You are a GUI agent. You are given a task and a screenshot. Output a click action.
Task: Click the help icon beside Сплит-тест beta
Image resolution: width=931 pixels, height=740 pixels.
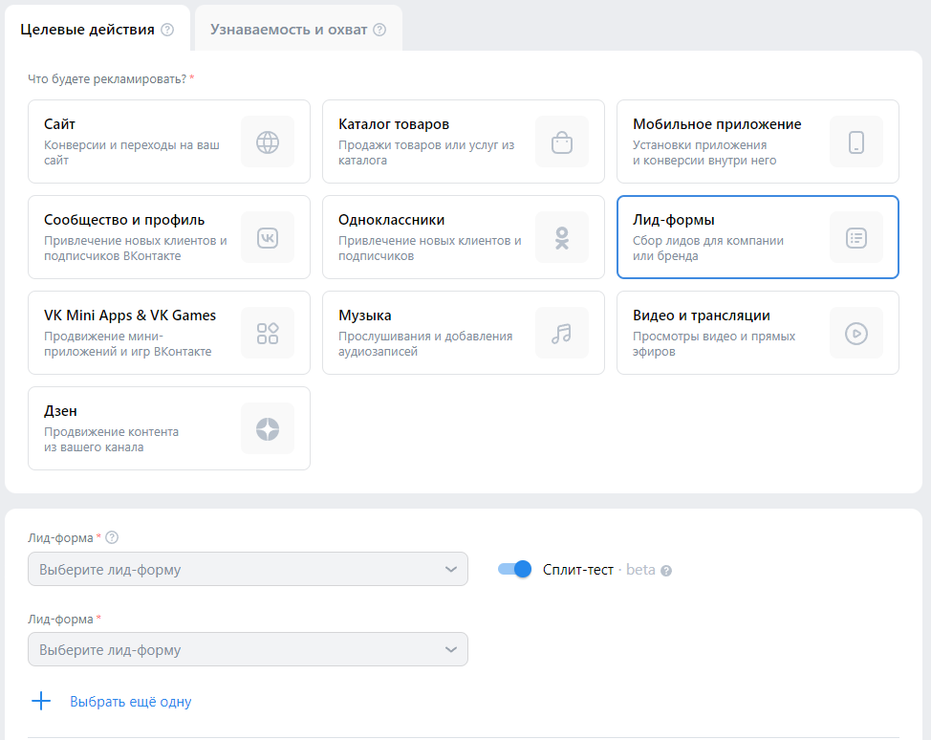[666, 571]
